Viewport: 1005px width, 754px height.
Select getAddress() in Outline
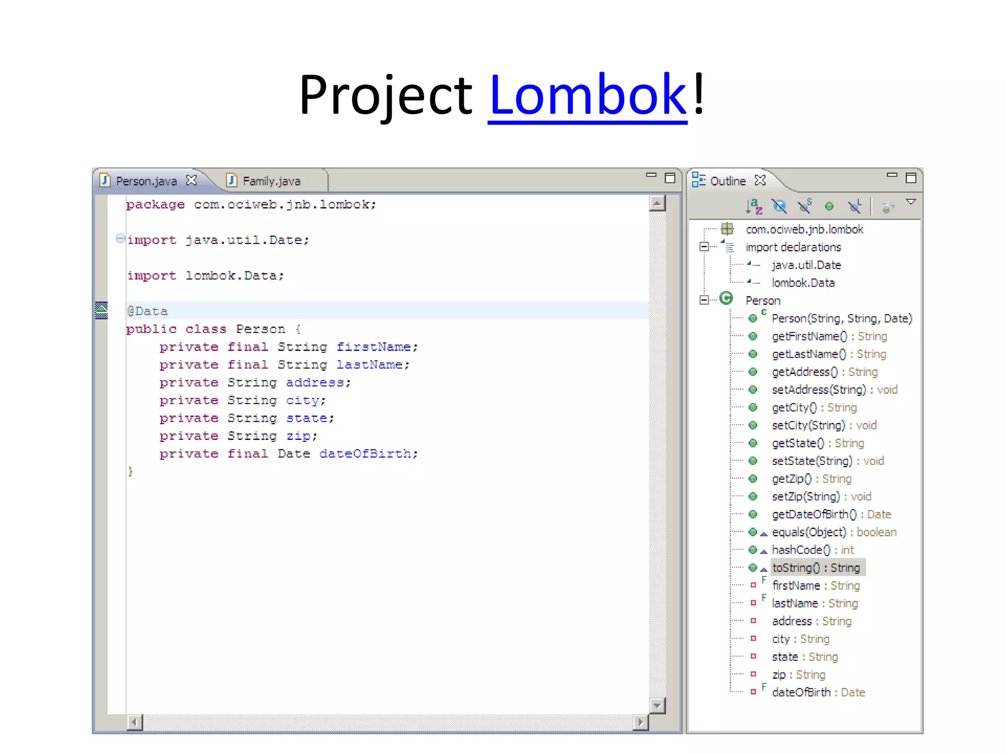[x=824, y=372]
